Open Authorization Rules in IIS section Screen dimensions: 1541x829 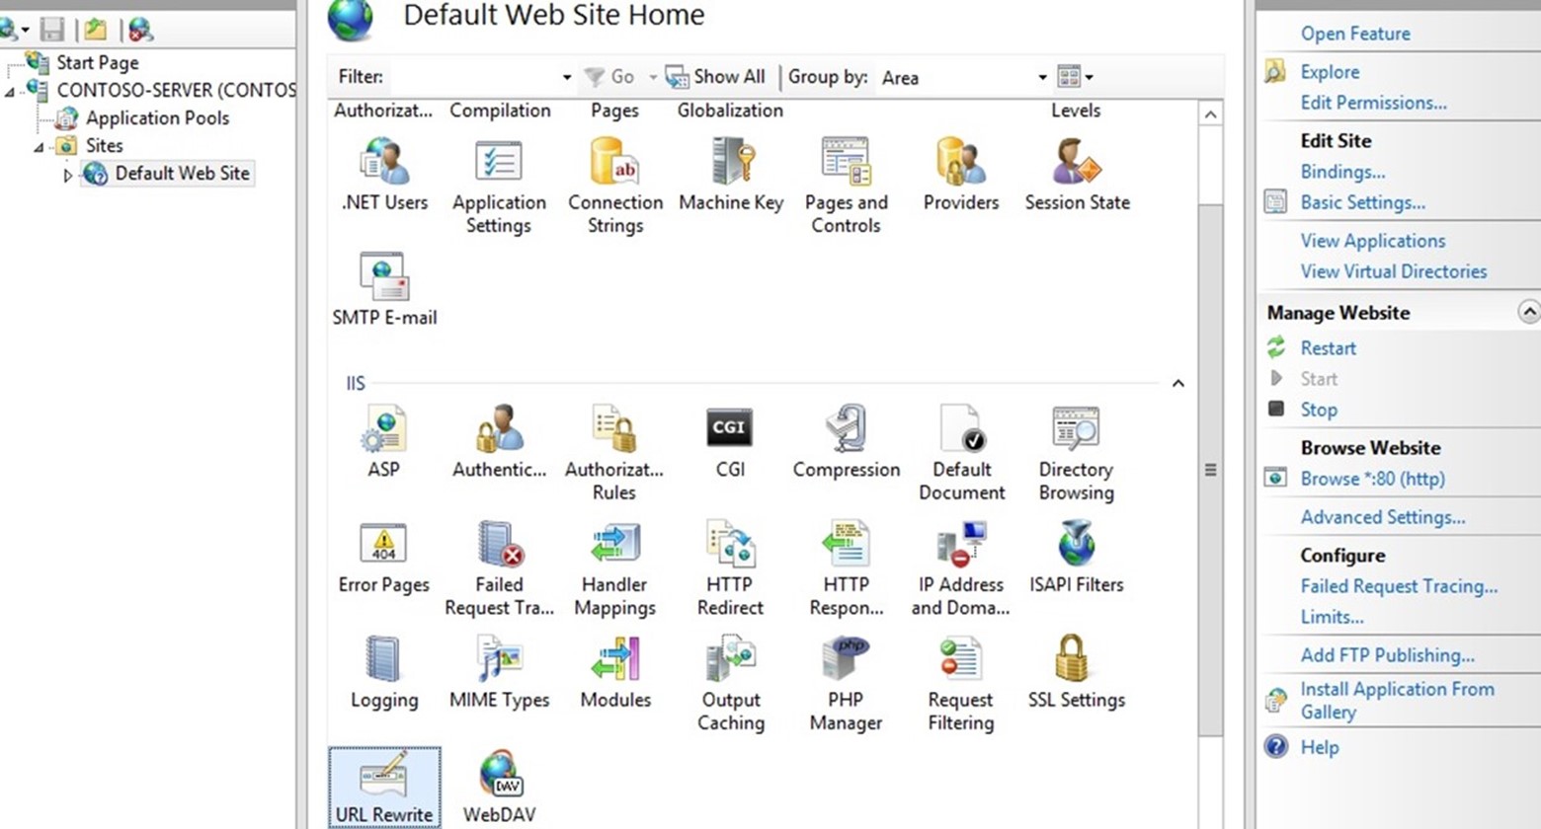point(614,454)
